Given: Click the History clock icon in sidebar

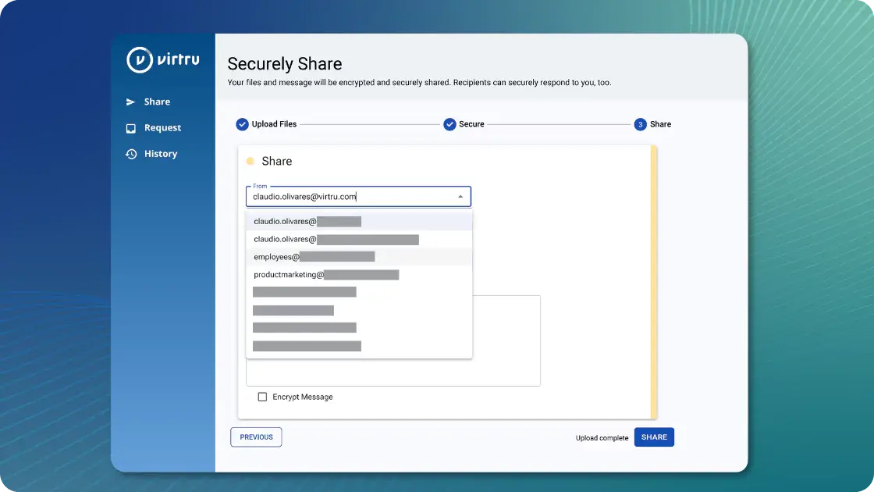Looking at the screenshot, I should [131, 154].
